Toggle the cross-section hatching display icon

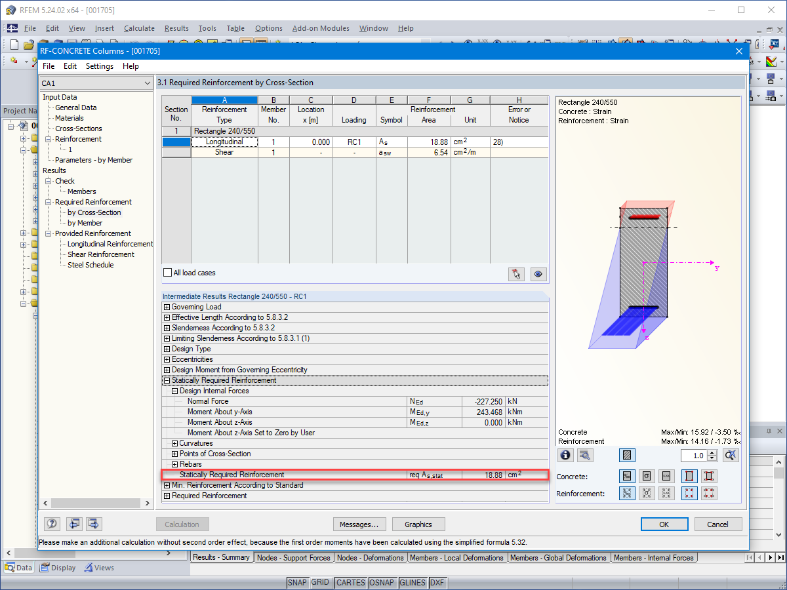(x=628, y=455)
